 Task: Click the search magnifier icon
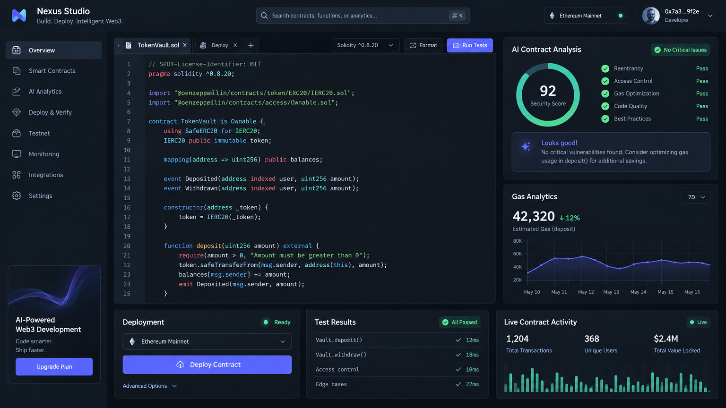[264, 16]
